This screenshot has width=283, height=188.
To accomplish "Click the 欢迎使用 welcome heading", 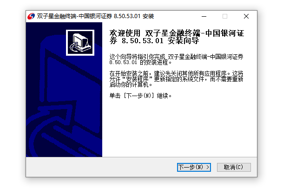I will [x=125, y=33].
